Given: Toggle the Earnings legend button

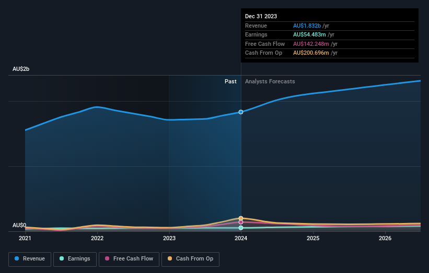Looking at the screenshot, I should (x=75, y=259).
